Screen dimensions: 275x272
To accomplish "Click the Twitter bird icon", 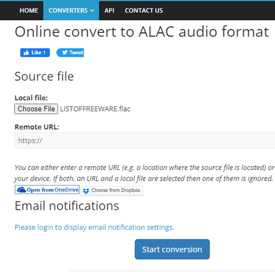I will [x=65, y=53].
